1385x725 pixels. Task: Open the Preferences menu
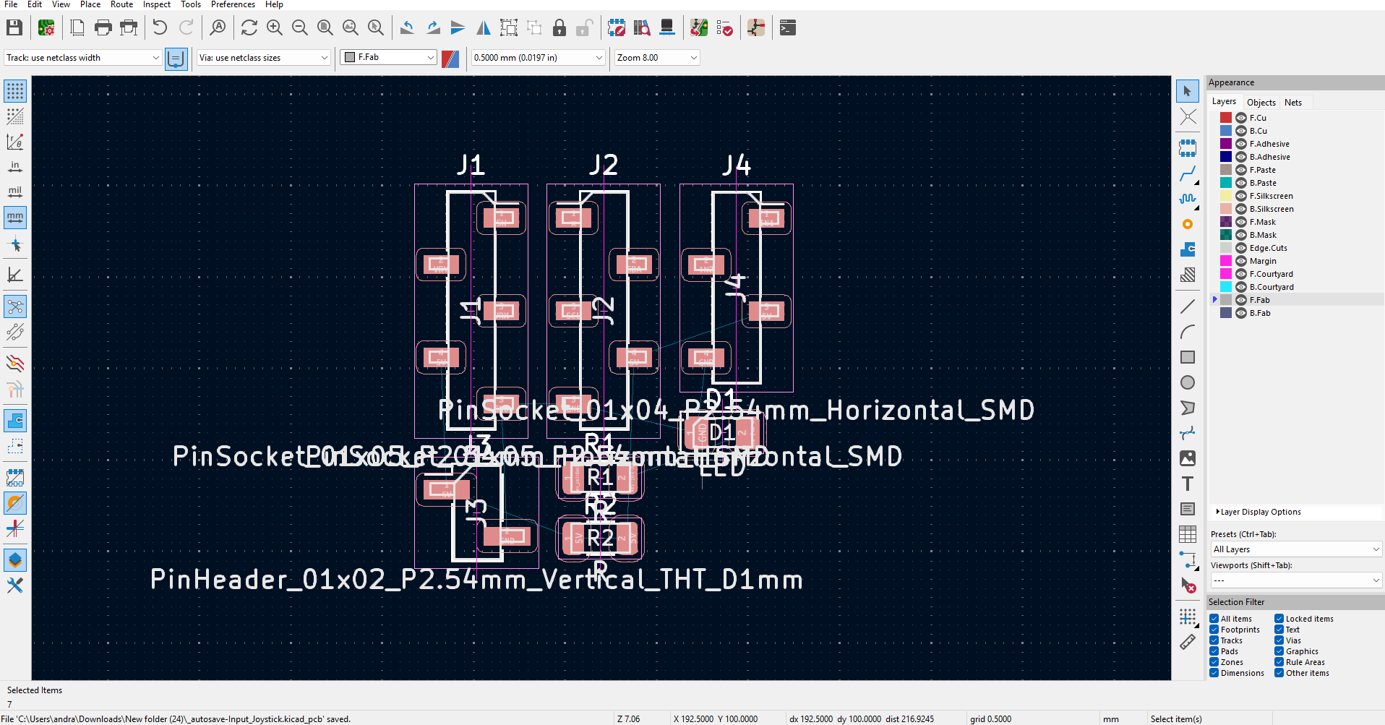[x=233, y=4]
